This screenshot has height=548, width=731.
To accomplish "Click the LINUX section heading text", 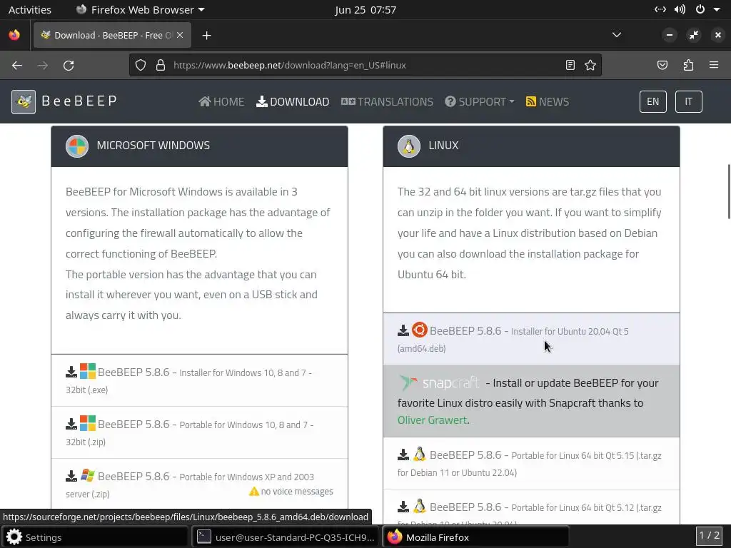I will [x=443, y=146].
